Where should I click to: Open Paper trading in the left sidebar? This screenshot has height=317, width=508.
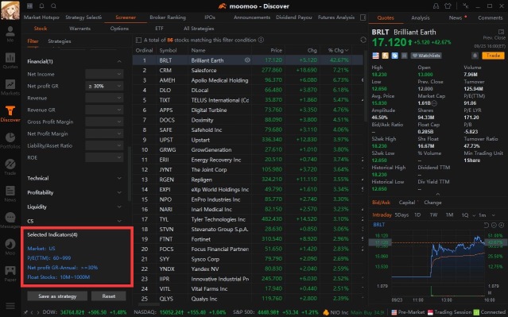(x=10, y=273)
